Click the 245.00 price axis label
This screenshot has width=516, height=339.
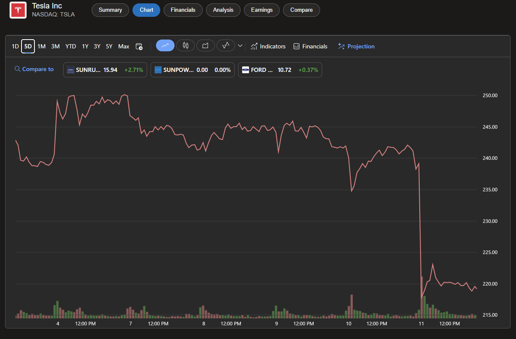tap(490, 127)
